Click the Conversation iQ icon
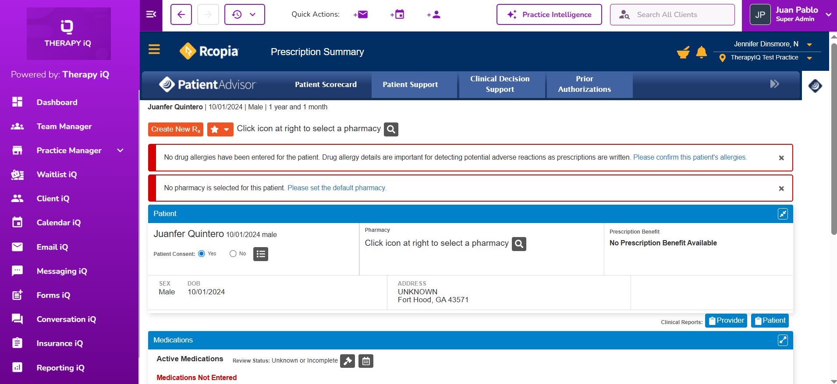Image resolution: width=837 pixels, height=384 pixels. coord(18,319)
